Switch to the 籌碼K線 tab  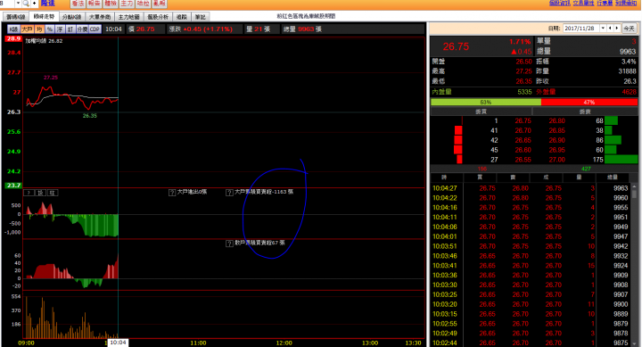(16, 17)
